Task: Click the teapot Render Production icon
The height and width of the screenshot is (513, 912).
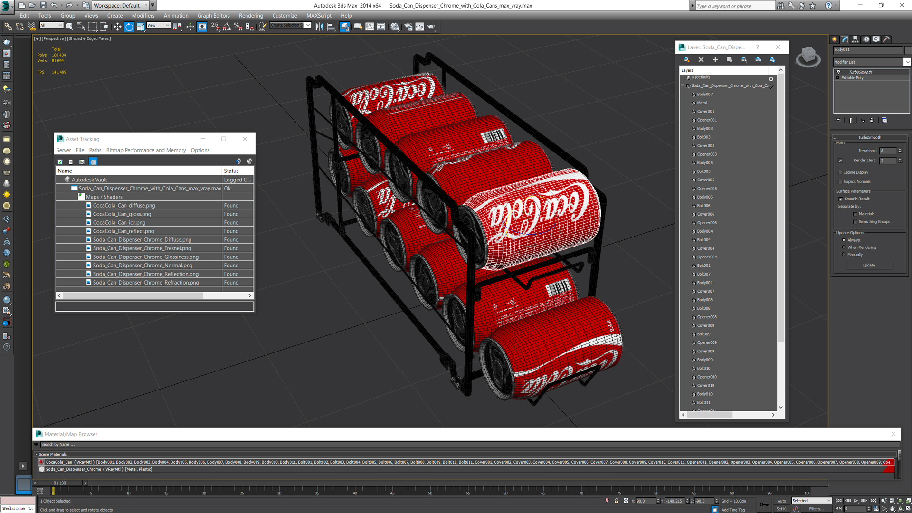Action: [431, 27]
